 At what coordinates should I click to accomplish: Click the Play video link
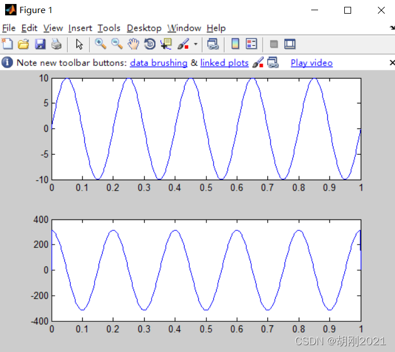coord(312,63)
